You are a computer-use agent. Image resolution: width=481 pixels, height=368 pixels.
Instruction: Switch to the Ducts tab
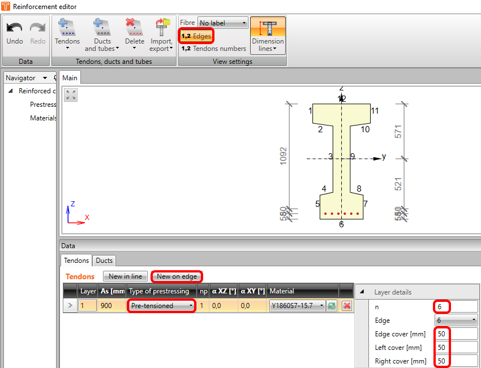104,261
